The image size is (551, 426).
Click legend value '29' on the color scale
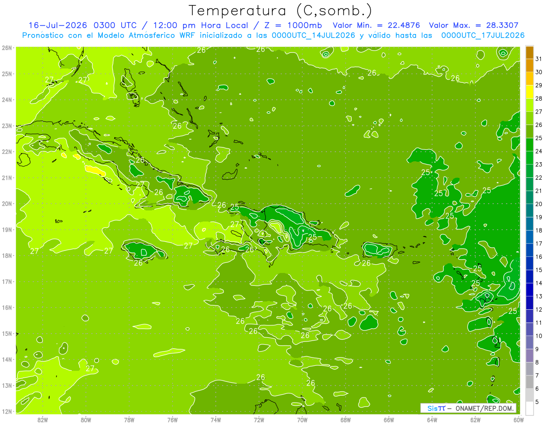click(x=539, y=85)
